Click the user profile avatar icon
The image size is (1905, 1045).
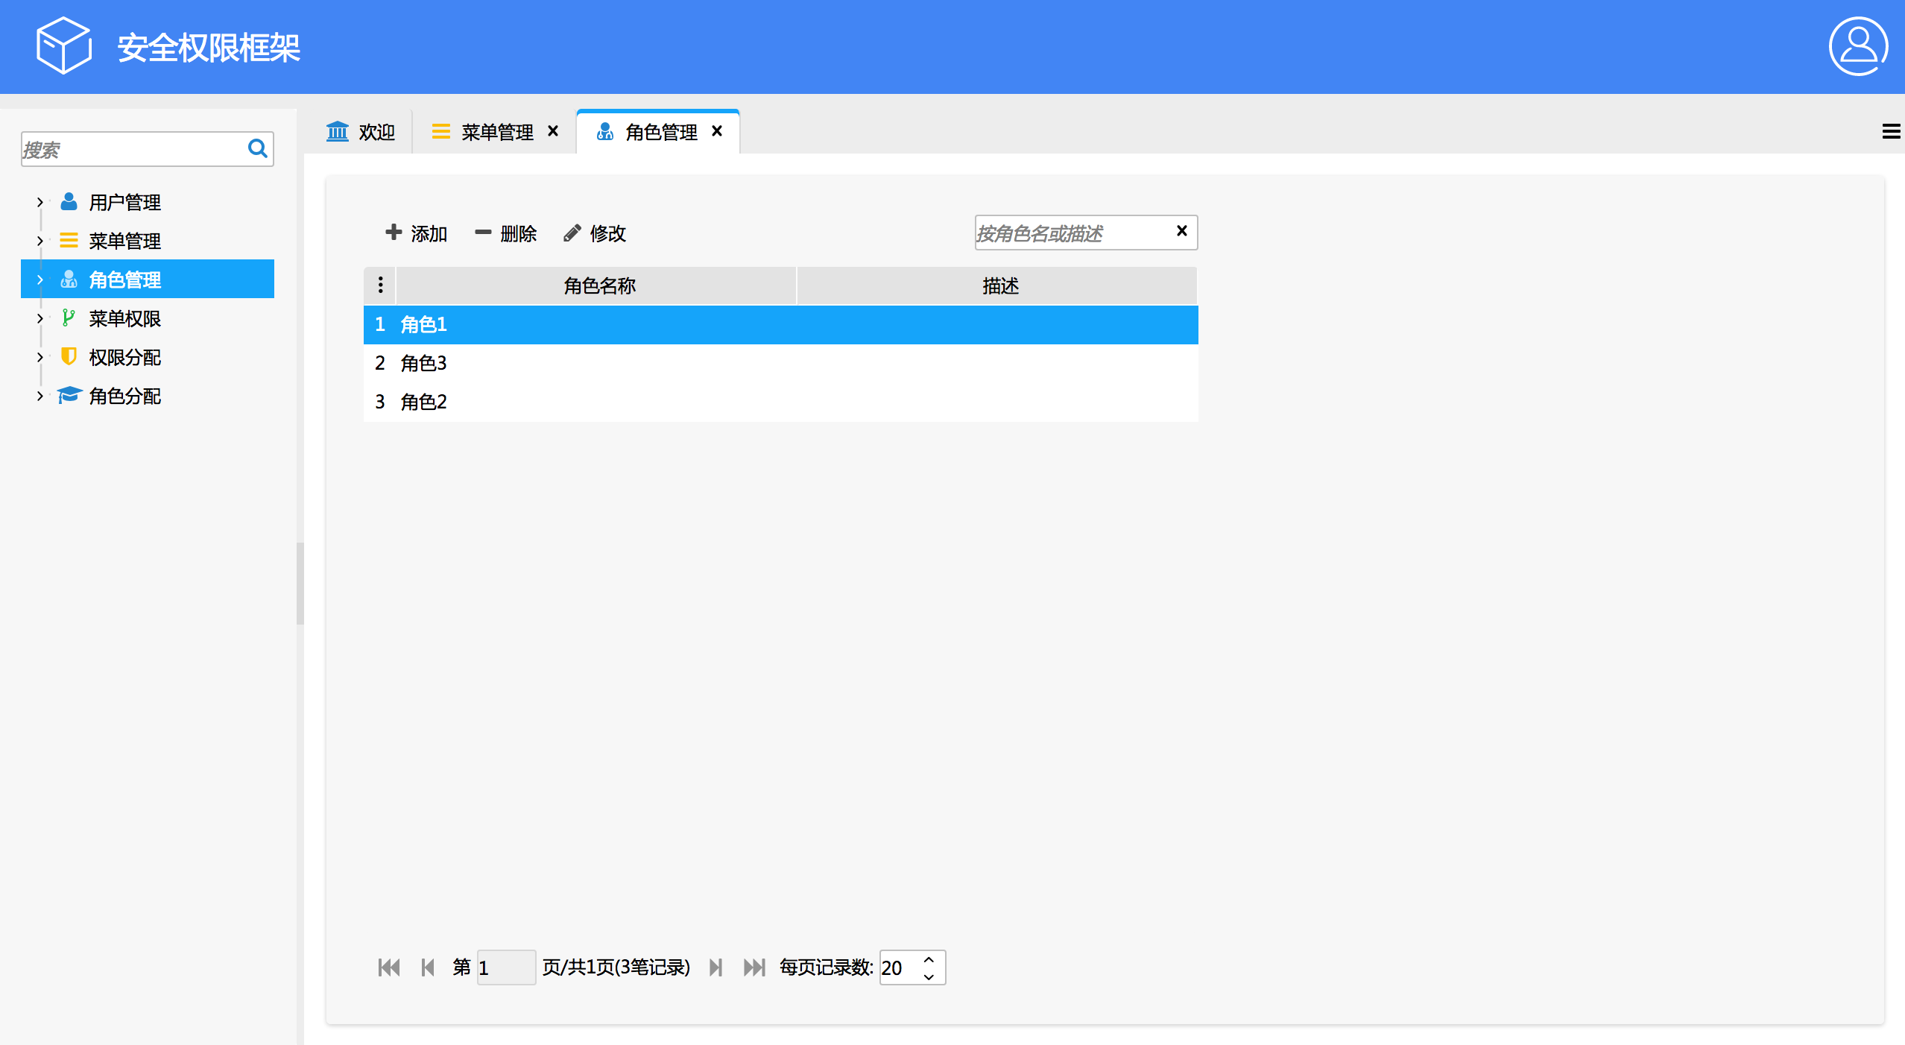1857,46
